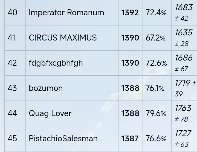
Task: Click the CIRCUS MAXIMUS player name
Action: [x=63, y=38]
